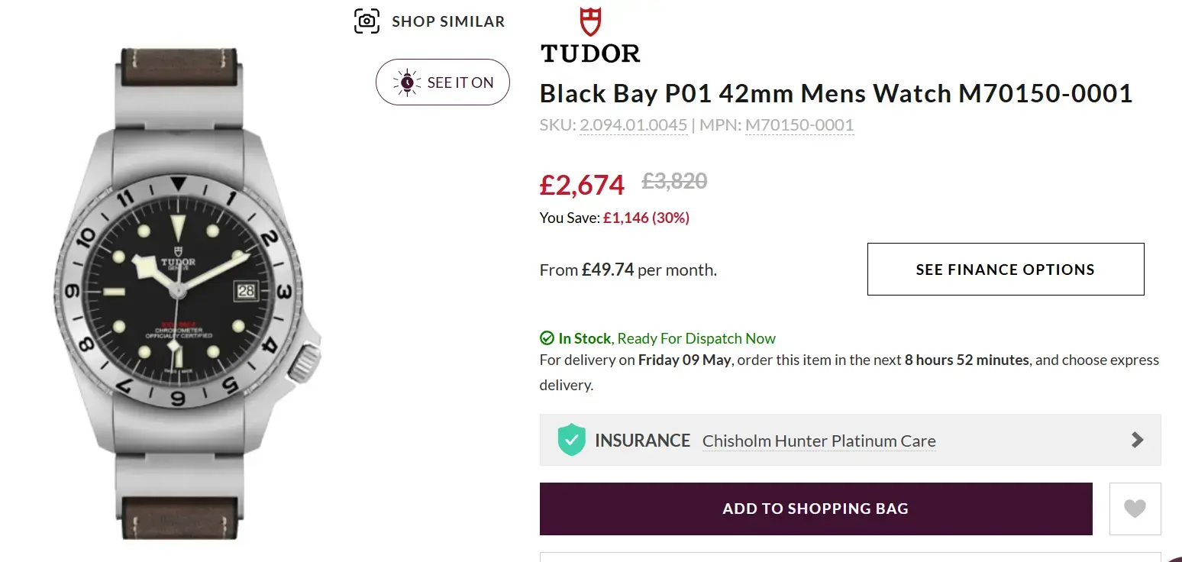This screenshot has height=562, width=1182.
Task: Click the camera icon beside Shop Similar
Action: [x=367, y=21]
